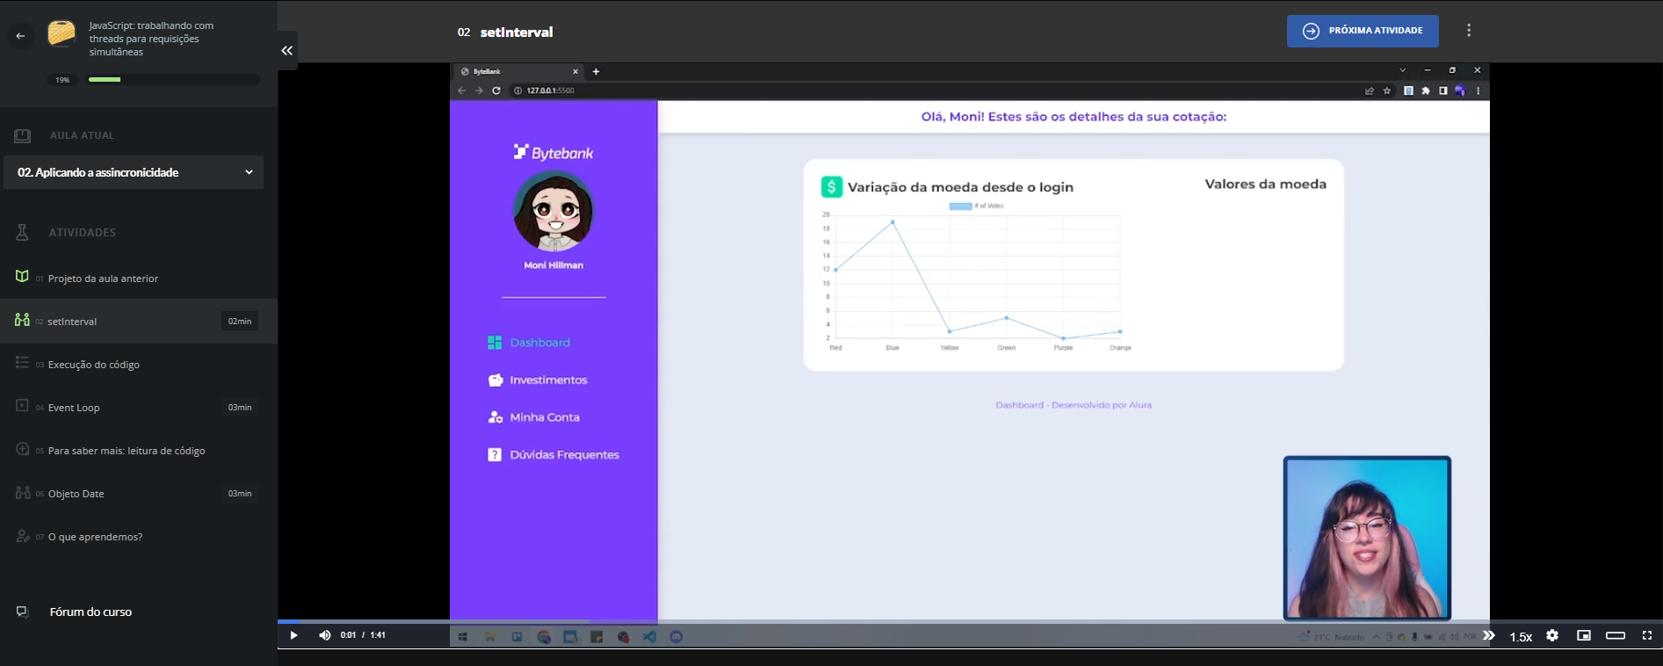
Task: Select the setInterval activity
Action: point(139,321)
